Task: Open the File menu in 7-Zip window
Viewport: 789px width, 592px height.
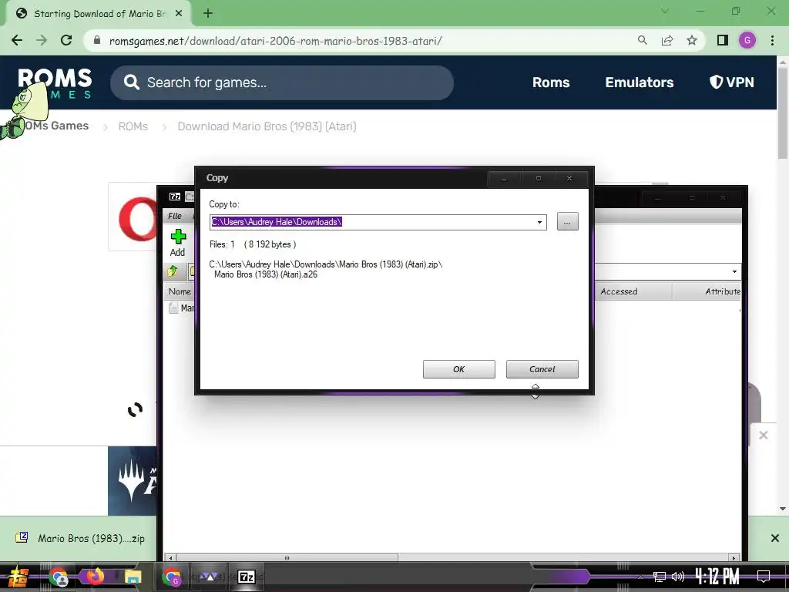Action: (x=175, y=216)
